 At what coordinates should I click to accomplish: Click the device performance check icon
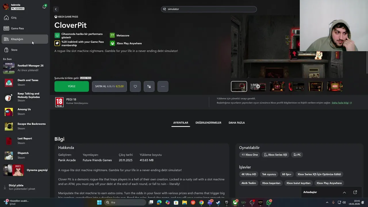pos(57,36)
